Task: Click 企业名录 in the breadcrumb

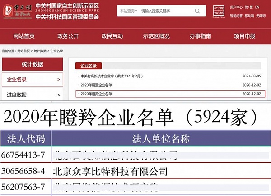Action: (57, 51)
